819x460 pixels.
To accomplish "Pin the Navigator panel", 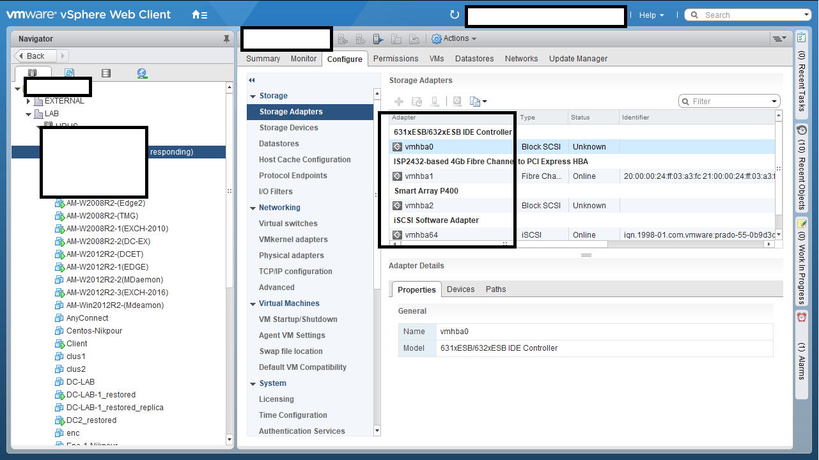I will (226, 39).
